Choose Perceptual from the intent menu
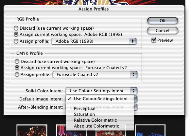Screen dimensions: 191x136 (x=100, y=108)
